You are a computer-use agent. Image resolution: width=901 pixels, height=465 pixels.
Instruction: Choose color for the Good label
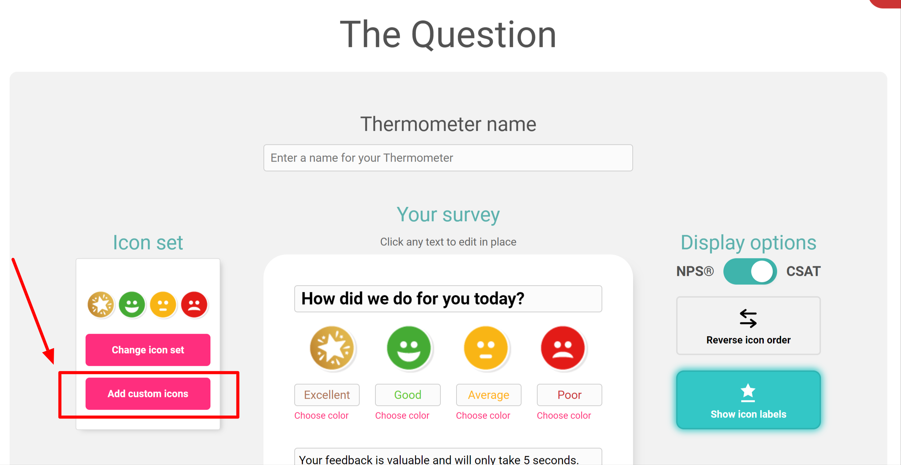(402, 415)
